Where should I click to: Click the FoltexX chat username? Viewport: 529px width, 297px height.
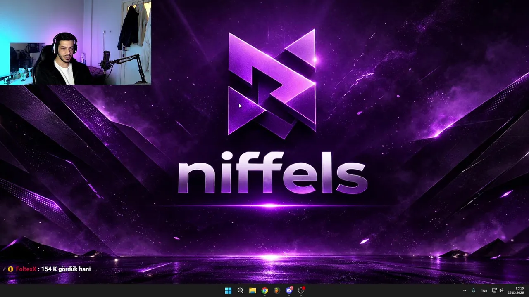coord(26,269)
